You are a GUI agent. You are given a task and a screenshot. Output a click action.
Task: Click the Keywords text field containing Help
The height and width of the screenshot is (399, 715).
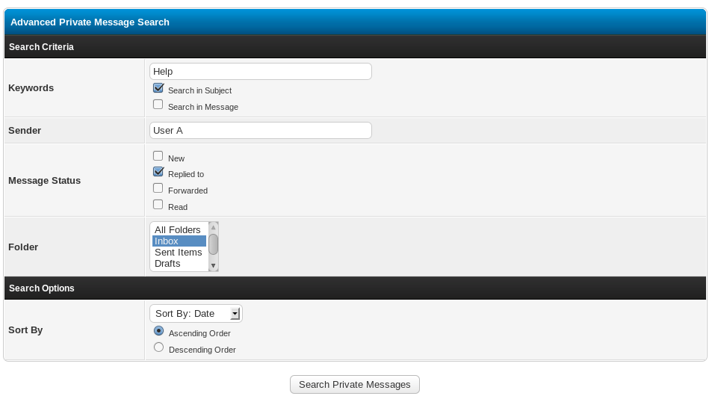click(260, 72)
